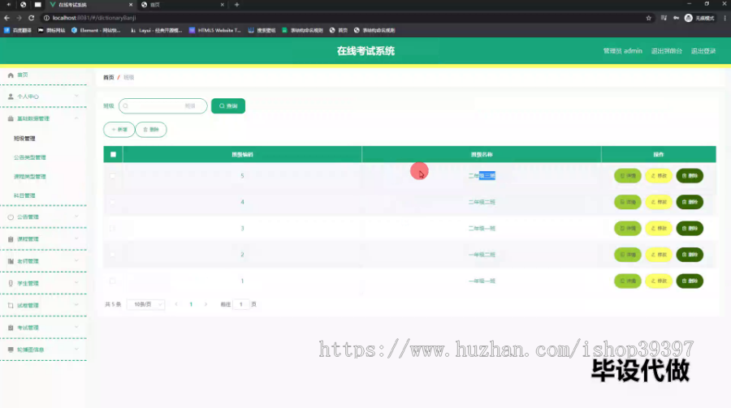The width and height of the screenshot is (731, 408).
Task: Click the 公告管理 sidebar icon
Action: pos(11,217)
